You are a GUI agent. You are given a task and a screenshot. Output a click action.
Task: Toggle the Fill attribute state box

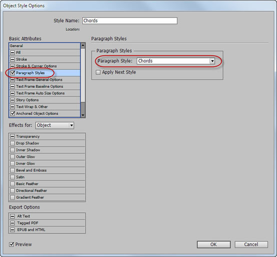pyautogui.click(x=13, y=53)
